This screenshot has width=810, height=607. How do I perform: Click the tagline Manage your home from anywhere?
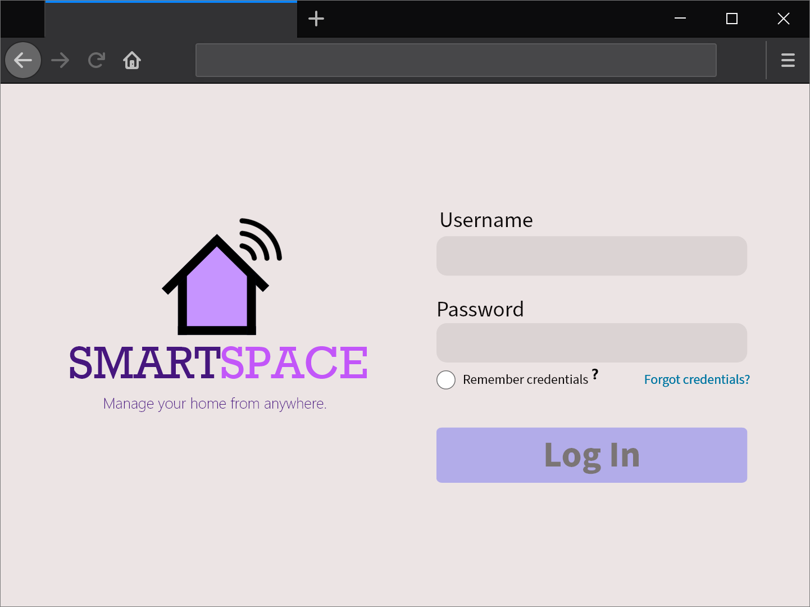pyautogui.click(x=215, y=404)
